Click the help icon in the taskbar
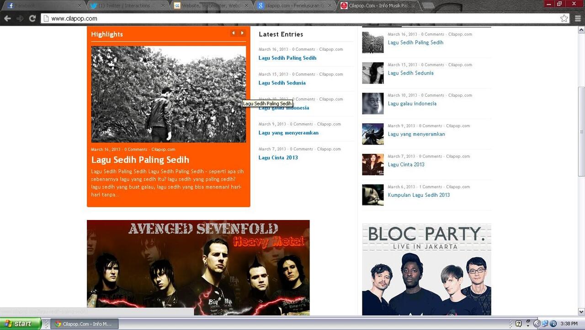The height and width of the screenshot is (330, 585). pos(518,324)
